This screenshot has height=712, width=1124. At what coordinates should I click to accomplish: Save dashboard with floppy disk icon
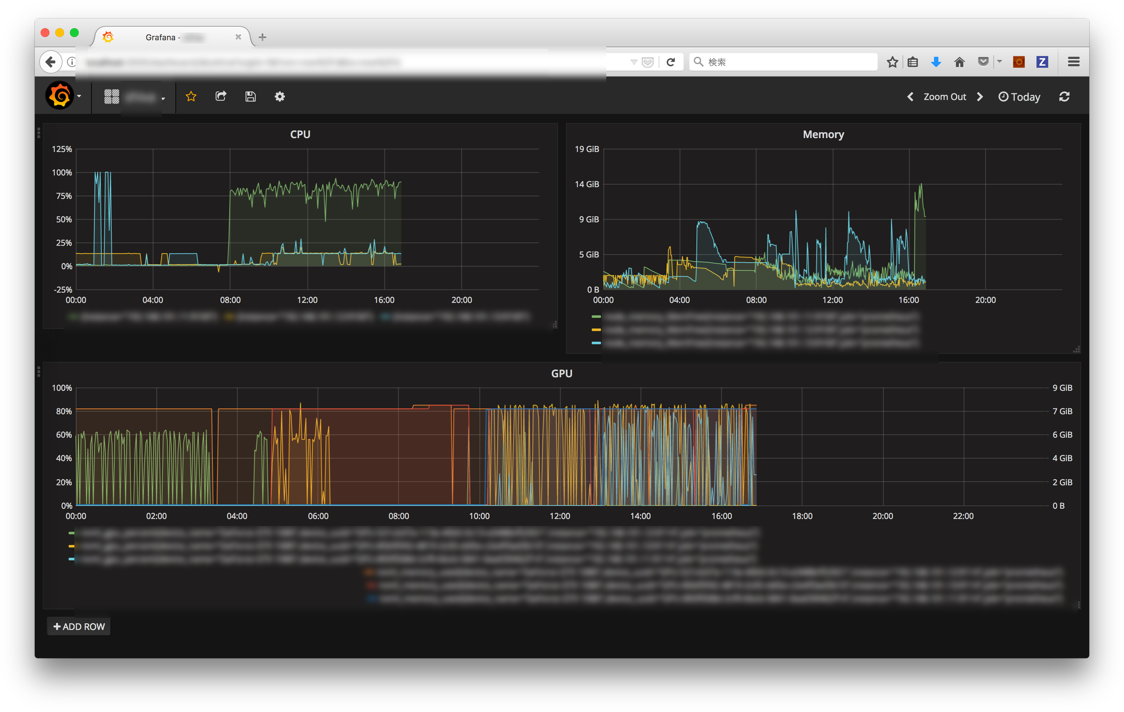click(251, 97)
